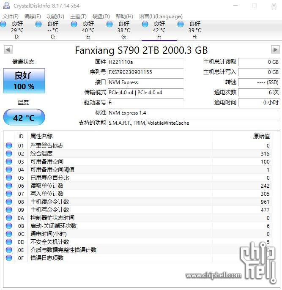
Task: Select the 综合温度 attribute name
Action: (x=41, y=153)
